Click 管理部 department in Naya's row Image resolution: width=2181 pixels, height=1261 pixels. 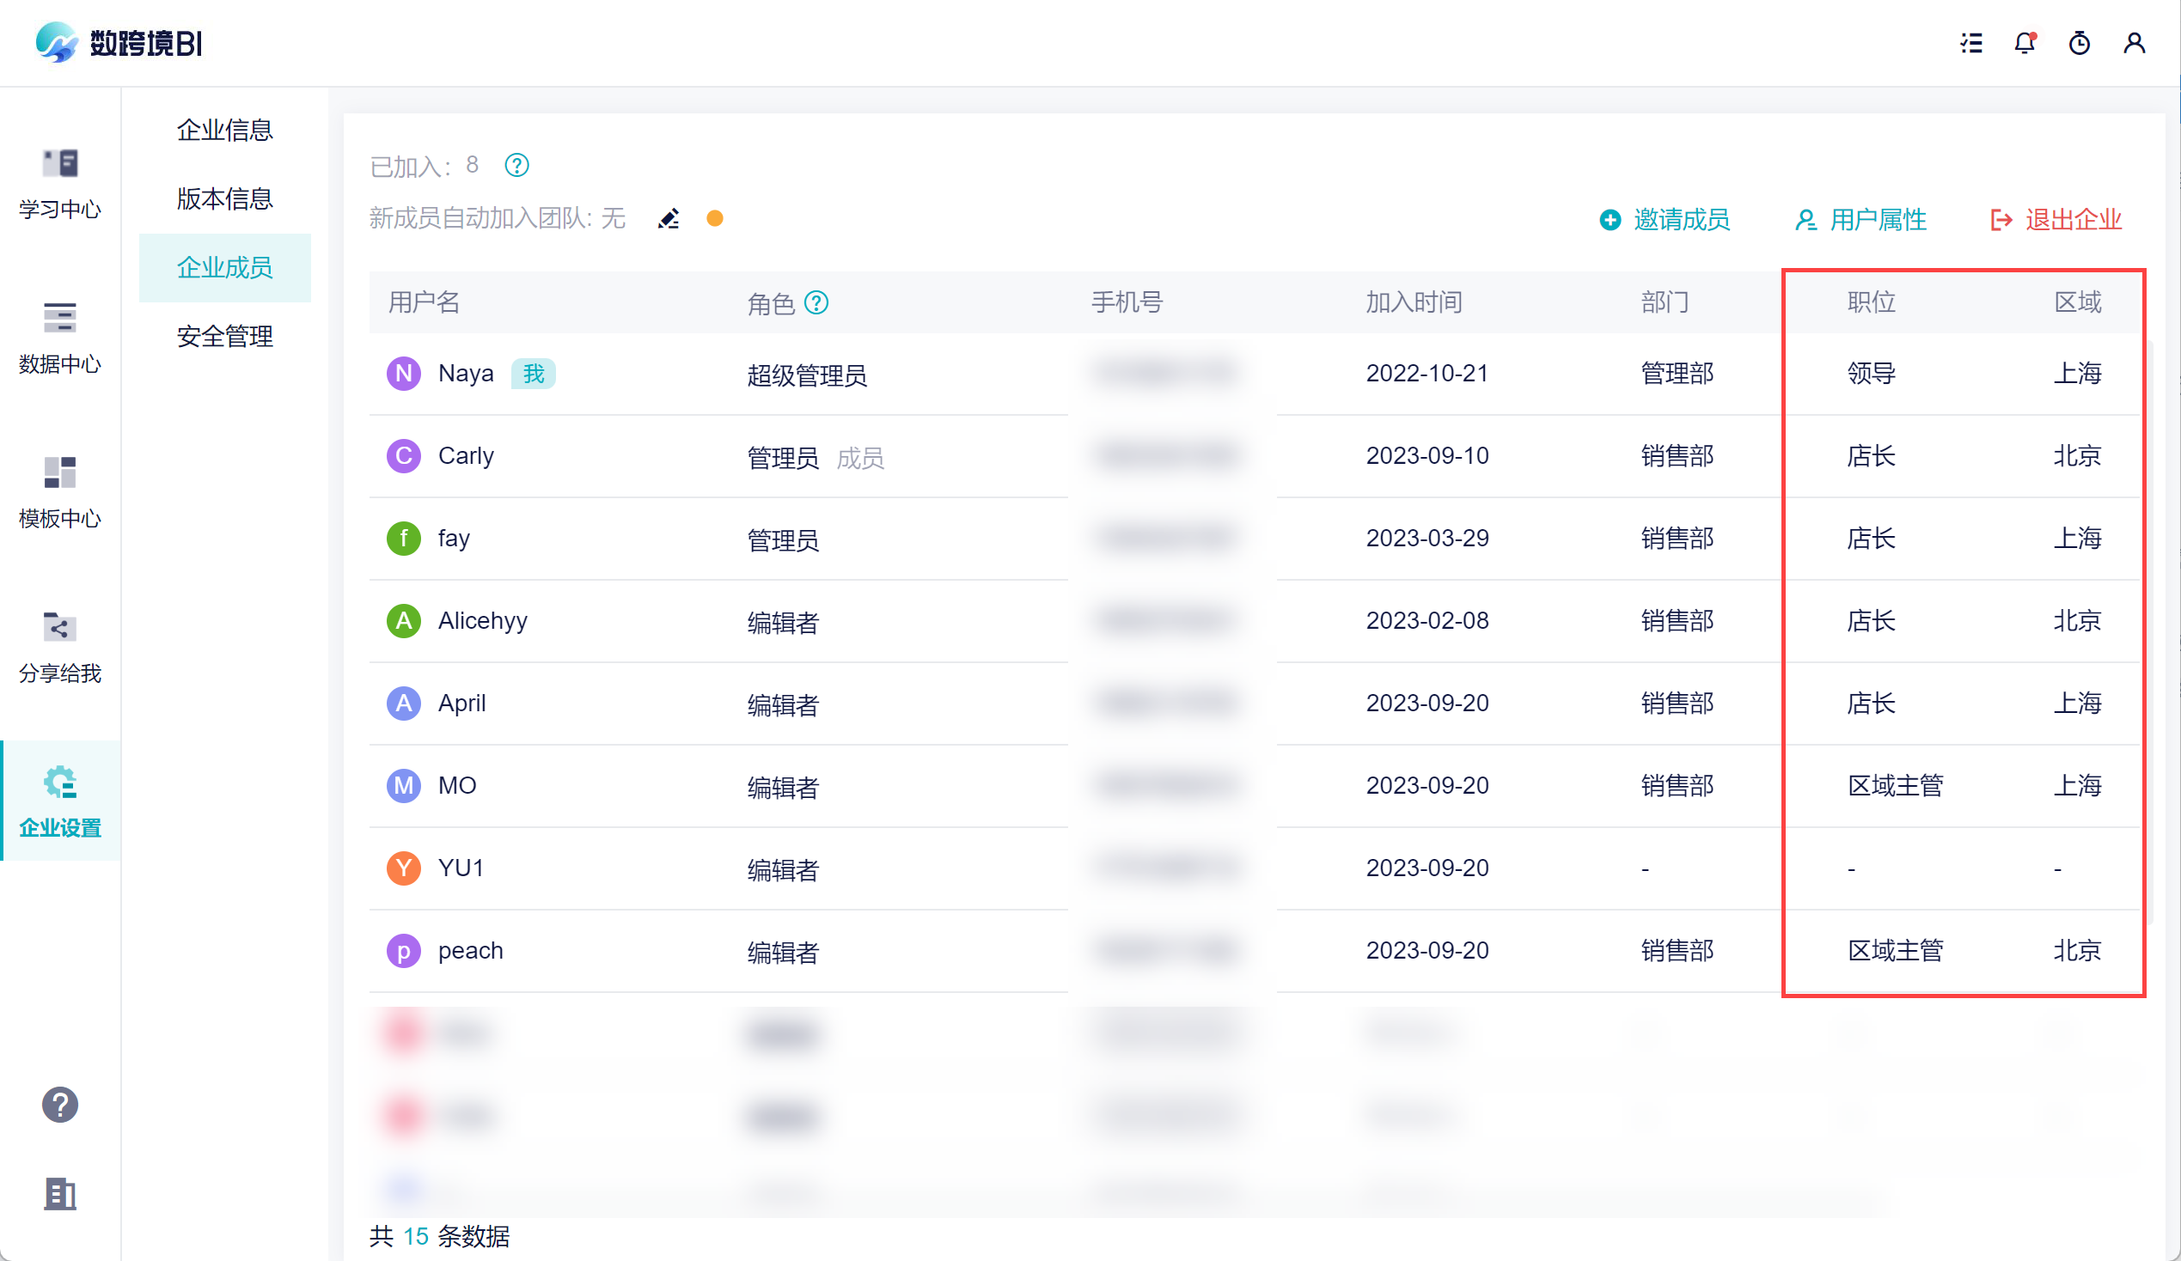point(1677,374)
